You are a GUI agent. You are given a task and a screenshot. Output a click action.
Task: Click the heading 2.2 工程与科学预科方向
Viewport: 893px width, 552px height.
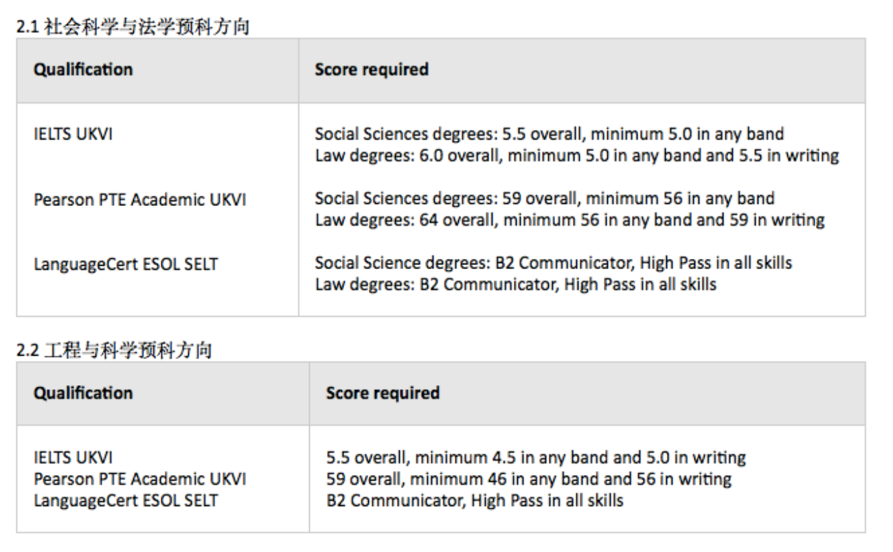coord(113,351)
